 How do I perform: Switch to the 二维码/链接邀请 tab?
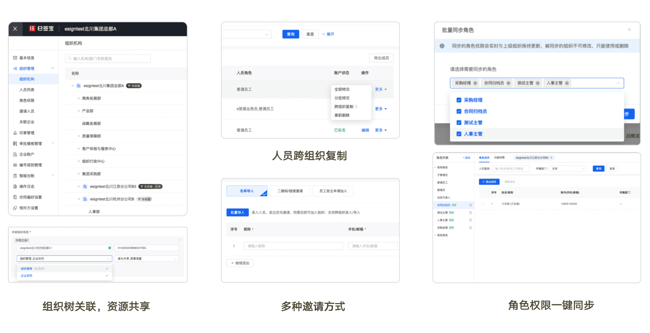coord(290,191)
